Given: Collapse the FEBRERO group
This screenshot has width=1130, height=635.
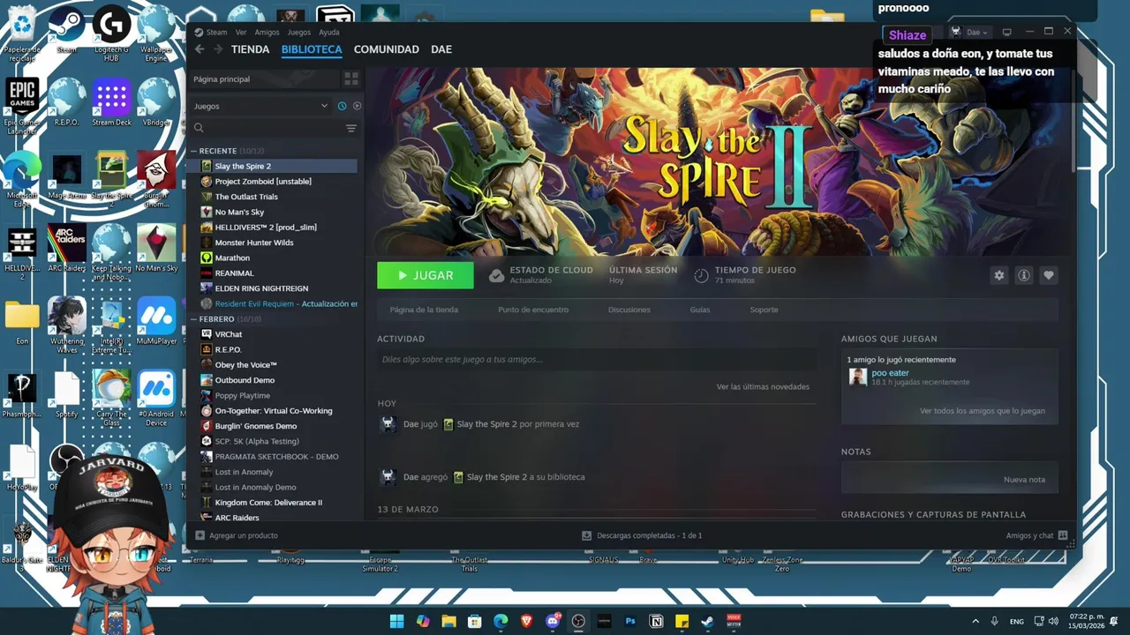Looking at the screenshot, I should [194, 319].
